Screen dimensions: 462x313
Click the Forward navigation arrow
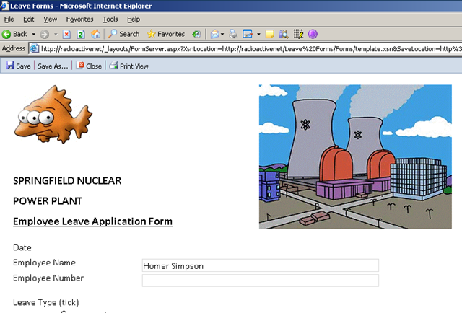(45, 35)
